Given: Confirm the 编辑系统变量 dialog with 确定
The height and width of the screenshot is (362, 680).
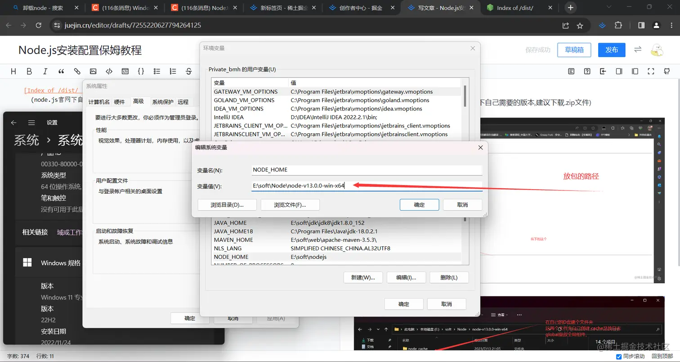Looking at the screenshot, I should click(419, 205).
